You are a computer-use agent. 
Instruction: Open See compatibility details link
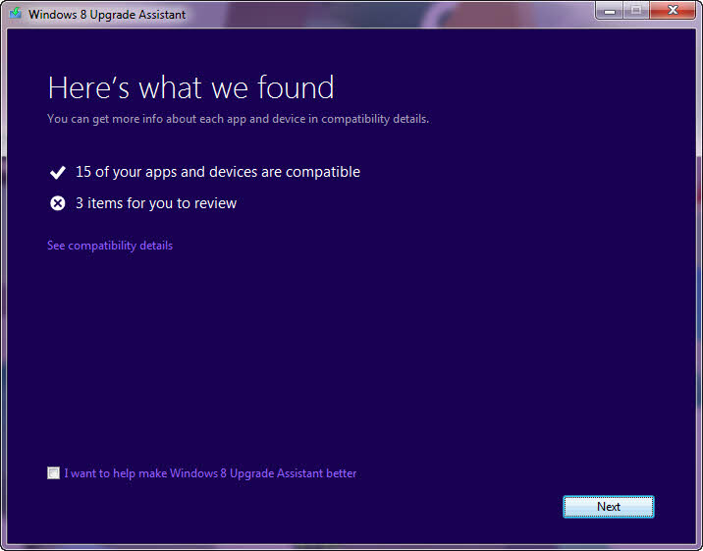point(110,246)
